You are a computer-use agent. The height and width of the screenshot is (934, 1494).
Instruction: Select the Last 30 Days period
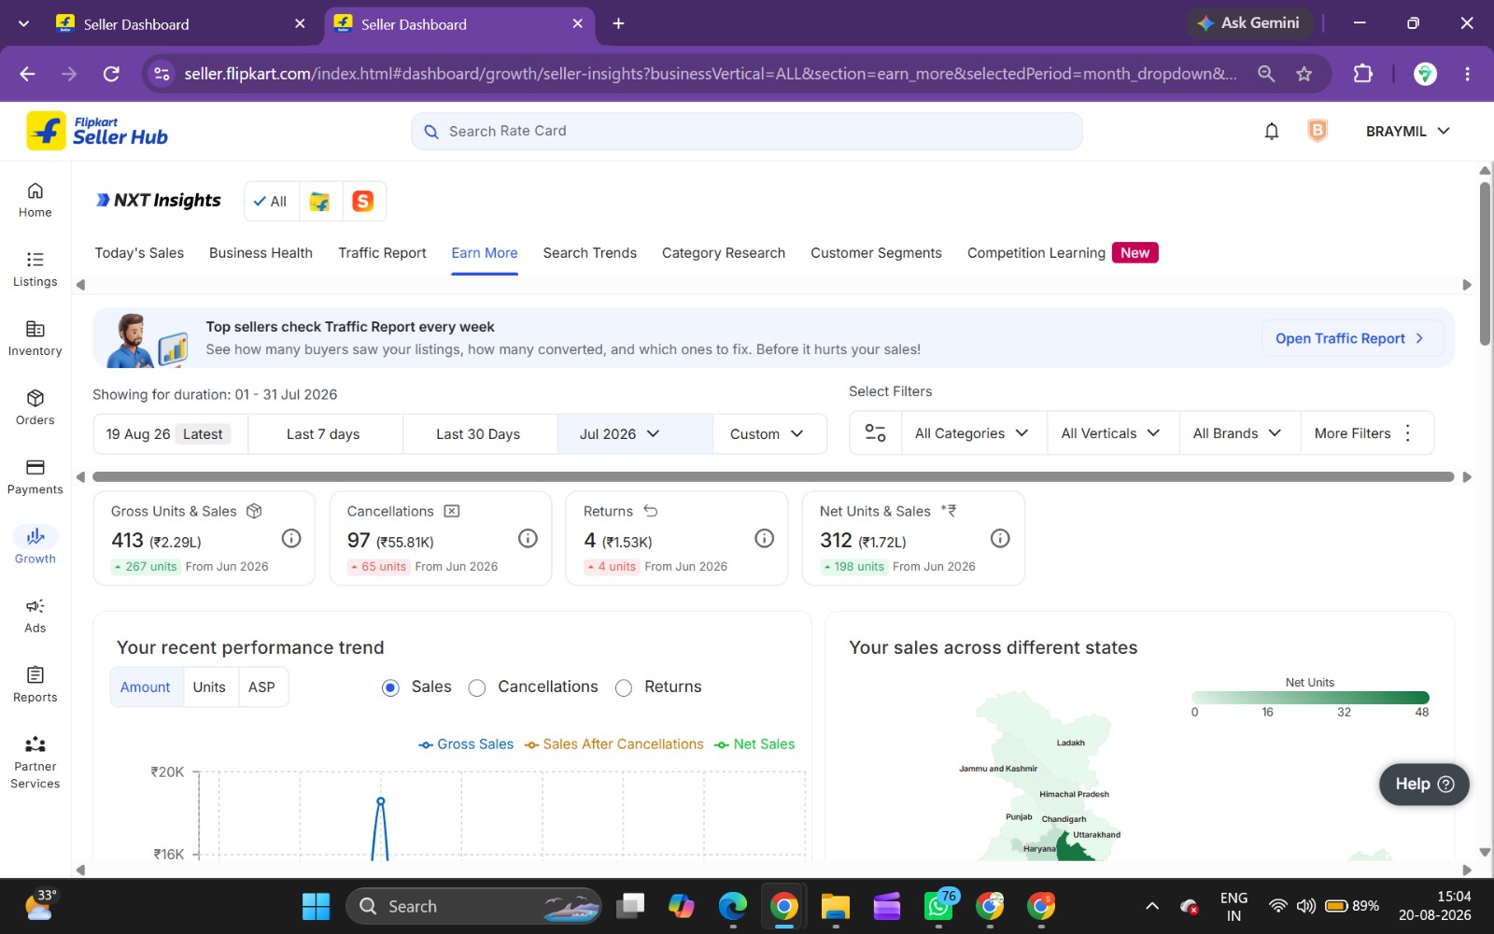[x=479, y=434]
